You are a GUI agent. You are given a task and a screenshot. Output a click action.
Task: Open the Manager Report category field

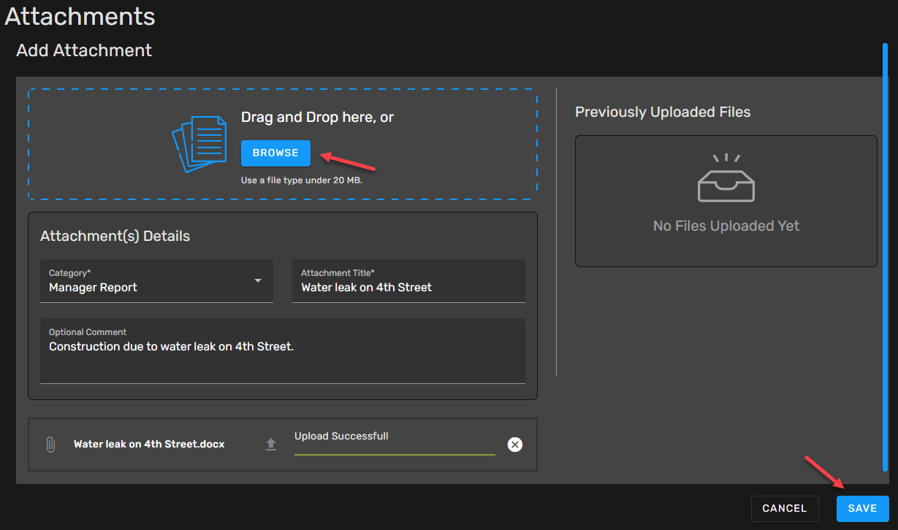point(146,287)
